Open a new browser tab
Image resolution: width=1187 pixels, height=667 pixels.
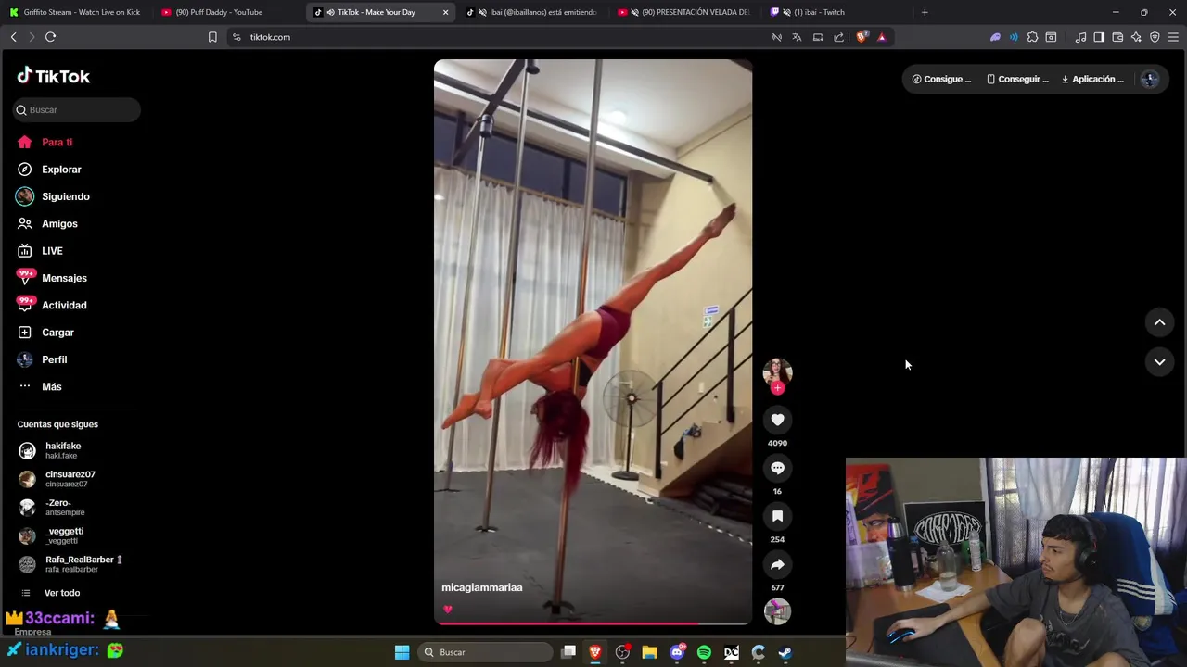[x=925, y=12]
